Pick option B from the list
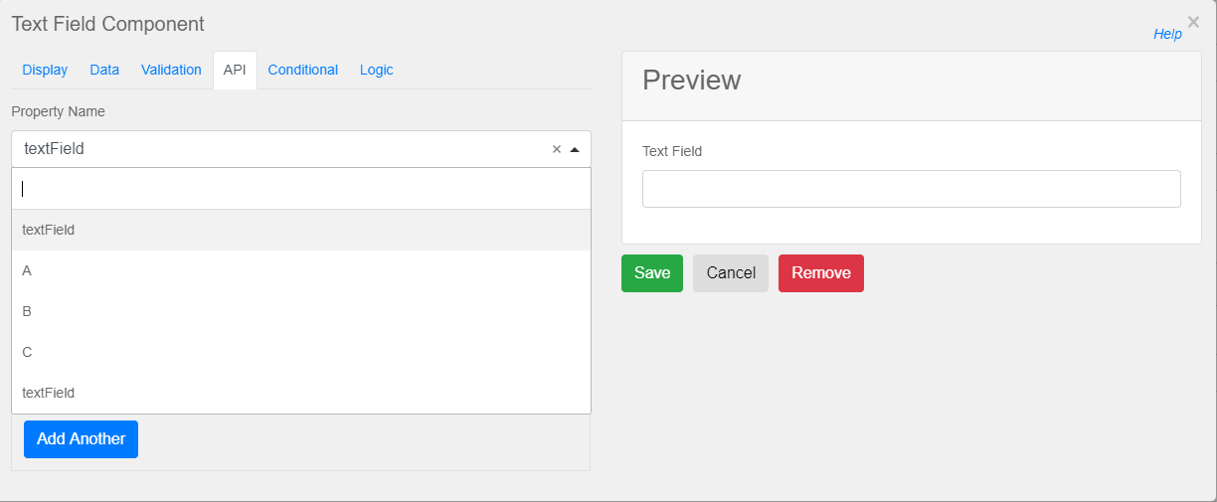The width and height of the screenshot is (1217, 502). [x=301, y=311]
